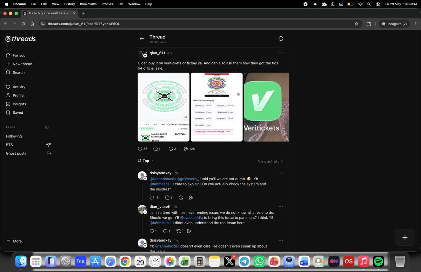Select the Following feed
Image resolution: width=421 pixels, height=272 pixels.
pos(14,136)
